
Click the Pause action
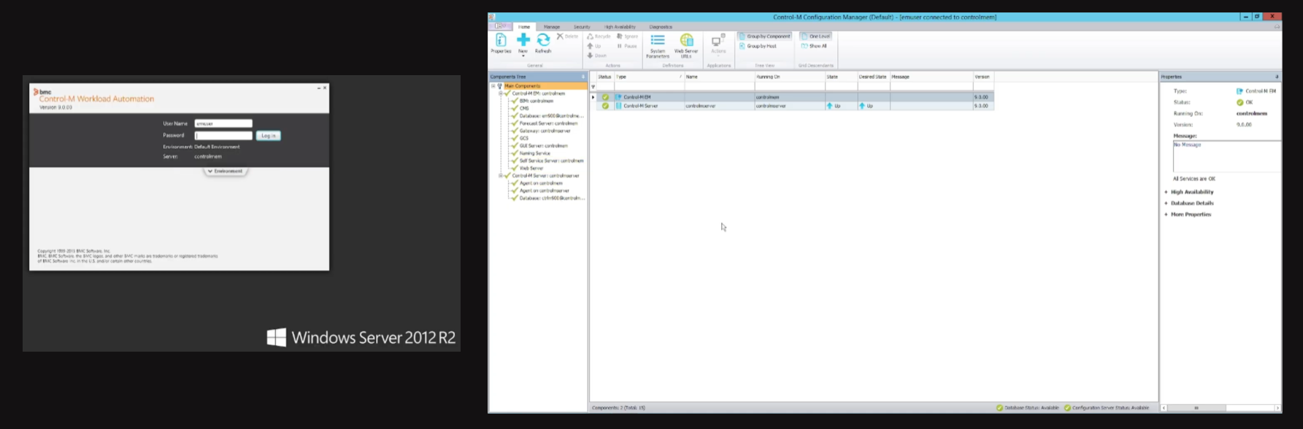627,46
